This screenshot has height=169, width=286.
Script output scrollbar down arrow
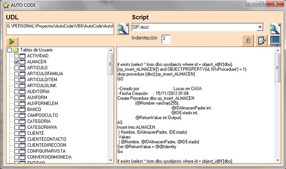point(278,160)
